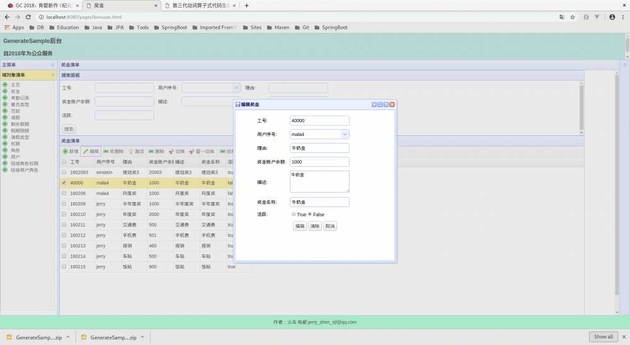Viewport: 630px width, 345px height.
Task: Tick the checkbox for row 160208
Action: tap(64, 193)
